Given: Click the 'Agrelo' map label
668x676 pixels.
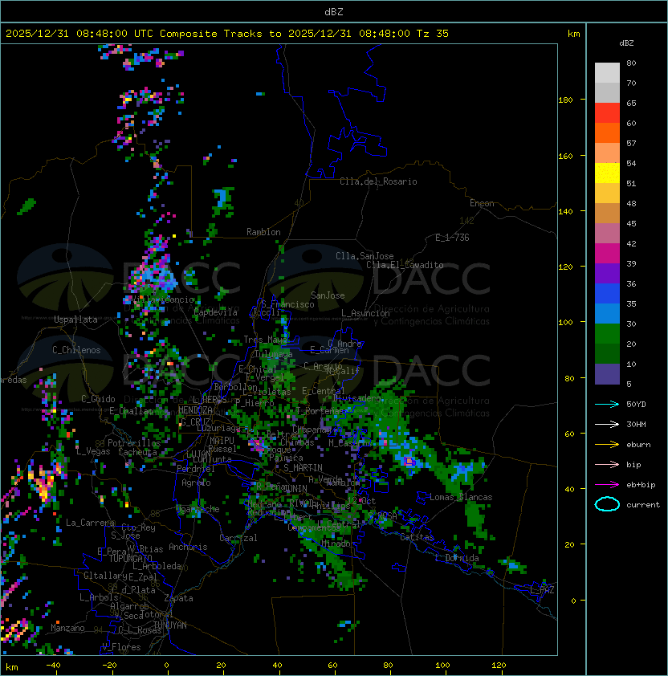Looking at the screenshot, I should [x=196, y=483].
